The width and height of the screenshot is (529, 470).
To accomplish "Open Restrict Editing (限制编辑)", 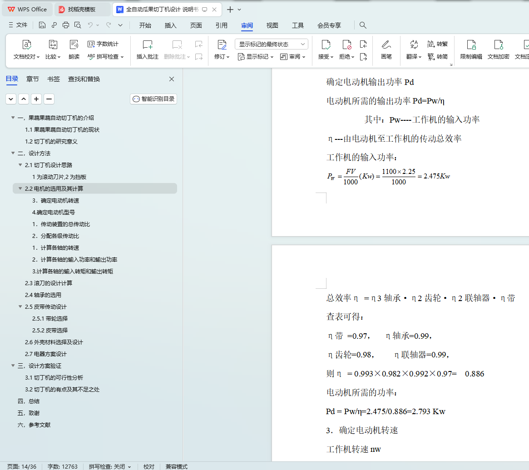I will (x=471, y=49).
